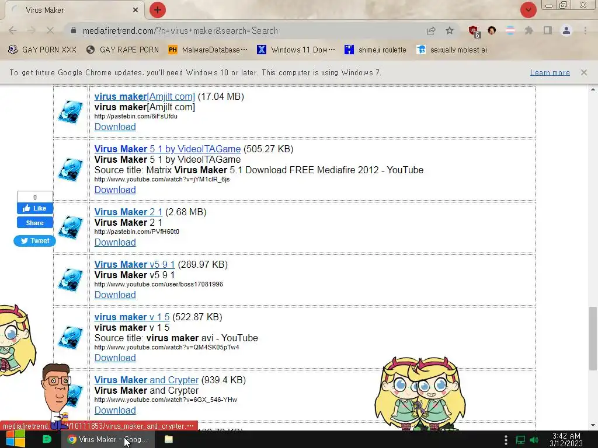The width and height of the screenshot is (598, 448).
Task: Click the padlock site info icon
Action: tap(74, 30)
